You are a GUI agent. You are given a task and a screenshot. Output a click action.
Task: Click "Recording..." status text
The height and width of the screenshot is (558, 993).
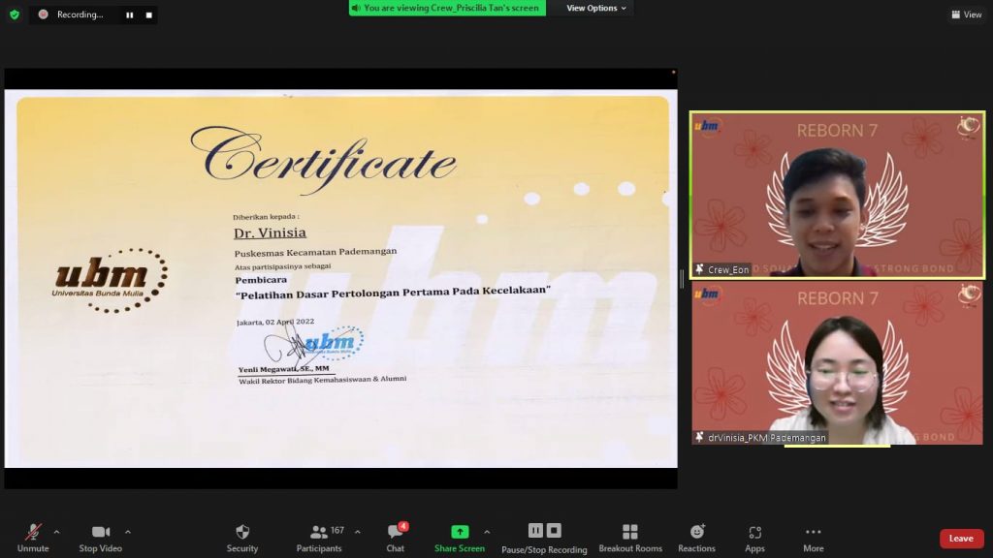click(x=80, y=15)
